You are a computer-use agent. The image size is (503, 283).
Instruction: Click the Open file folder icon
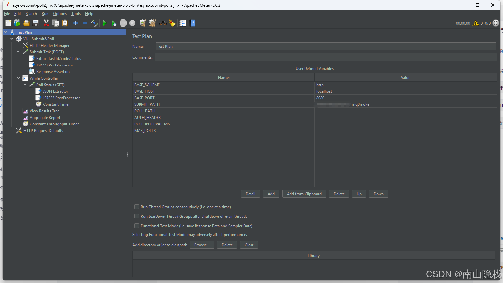tap(27, 23)
